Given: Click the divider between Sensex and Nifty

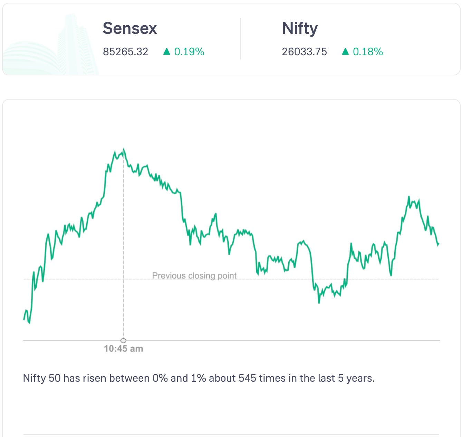Looking at the screenshot, I should click(x=241, y=39).
